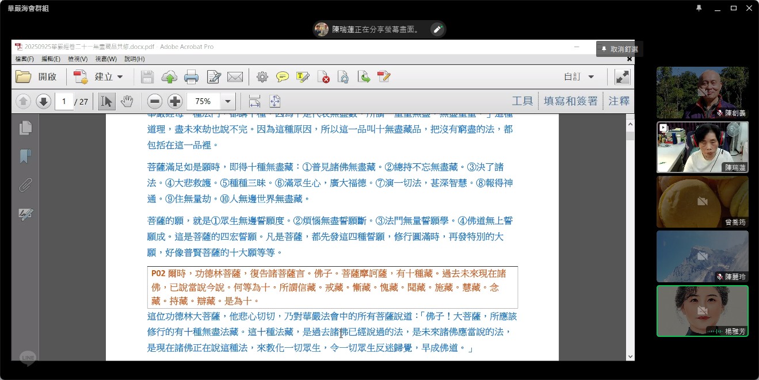This screenshot has width=759, height=380.
Task: Open the page thumbnails panel
Action: pos(25,128)
